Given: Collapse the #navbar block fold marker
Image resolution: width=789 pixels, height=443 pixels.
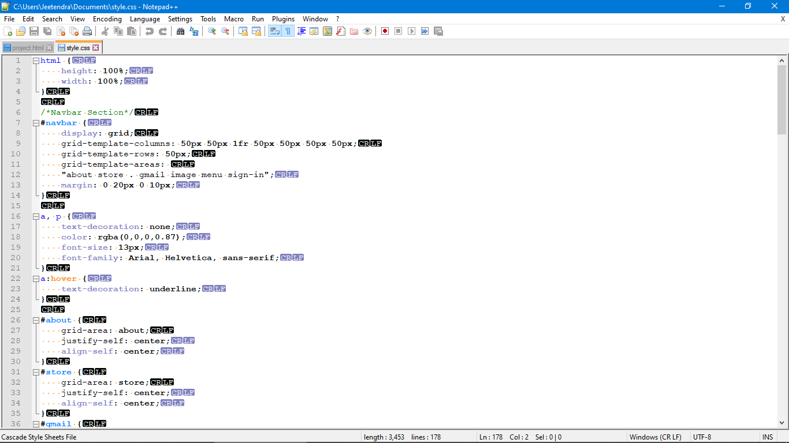Looking at the screenshot, I should pos(36,123).
